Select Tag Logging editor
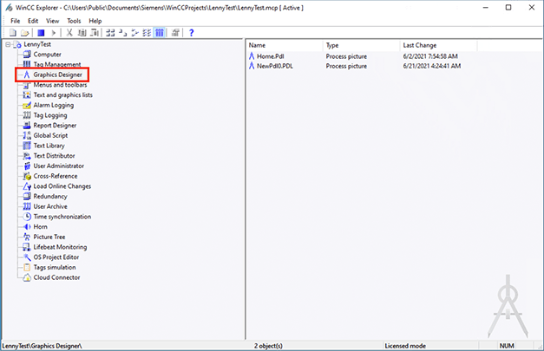The image size is (544, 351). tap(50, 115)
